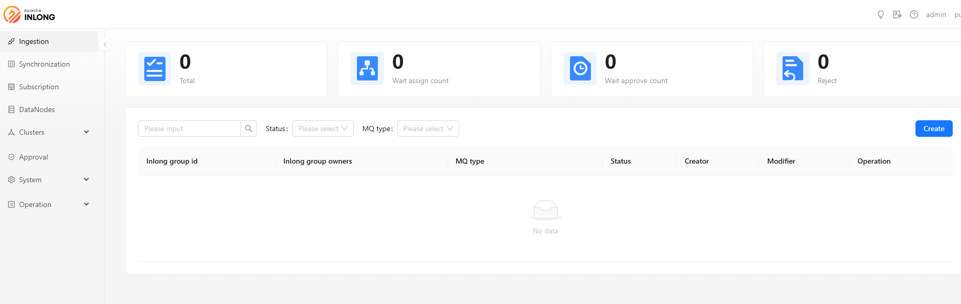Open the Status dropdown filter
The image size is (961, 304).
tap(323, 129)
